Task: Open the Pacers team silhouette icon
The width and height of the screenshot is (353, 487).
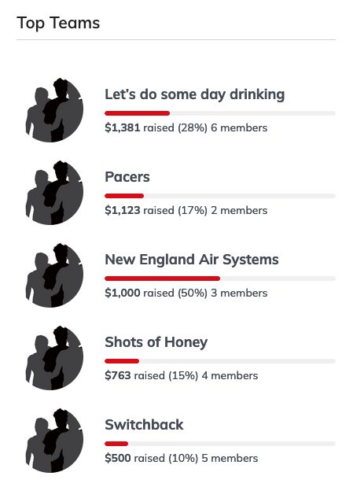Action: (54, 193)
